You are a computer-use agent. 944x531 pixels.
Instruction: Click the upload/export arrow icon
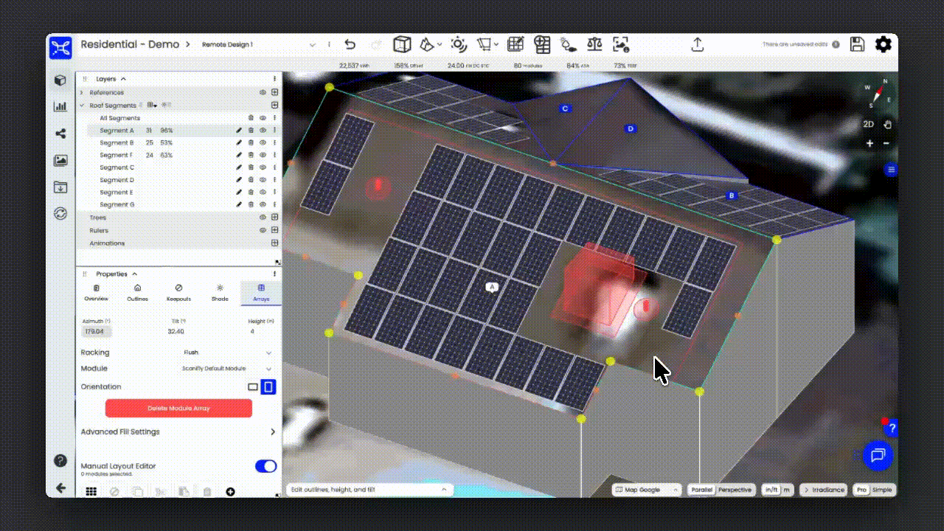coord(697,45)
